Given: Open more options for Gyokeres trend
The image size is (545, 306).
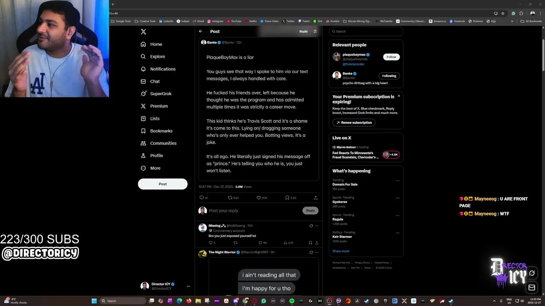Looking at the screenshot, I should point(398,198).
